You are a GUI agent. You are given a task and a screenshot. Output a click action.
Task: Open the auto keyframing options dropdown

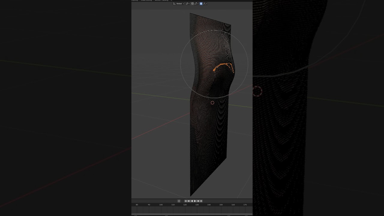pos(182,201)
